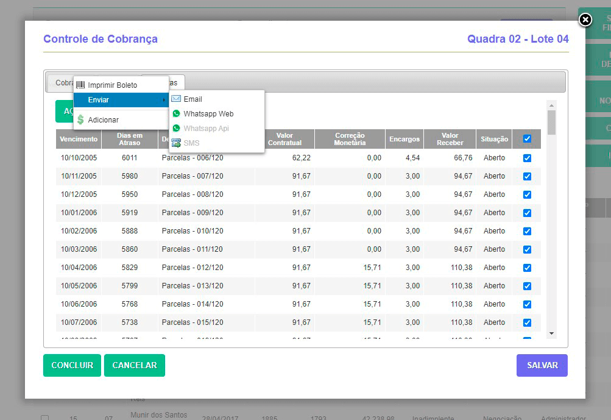611x420 pixels.
Task: Click the Whatsapp Web green logo icon
Action: click(x=176, y=113)
